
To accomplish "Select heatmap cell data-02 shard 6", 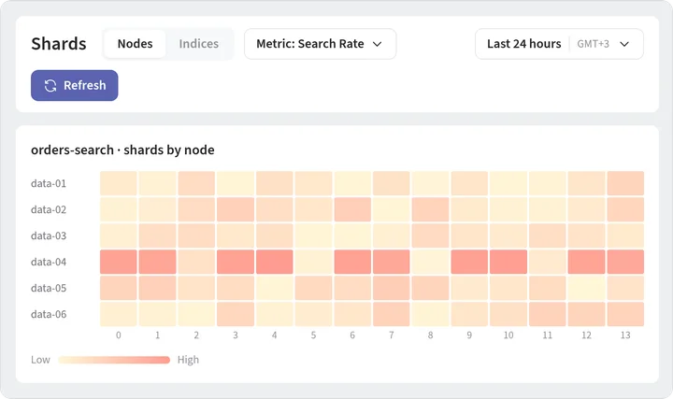I will 352,209.
